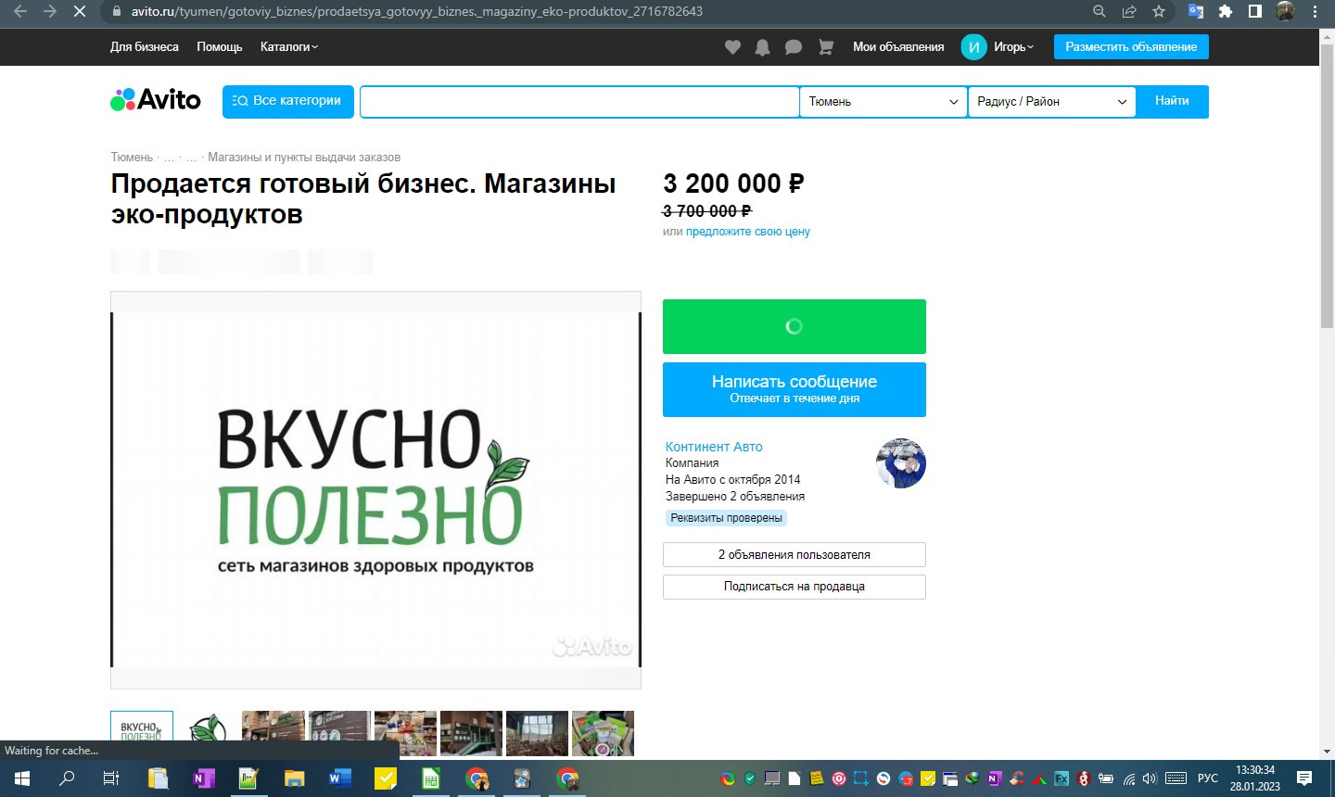
Task: Click the user avatar with letter И
Action: click(973, 47)
